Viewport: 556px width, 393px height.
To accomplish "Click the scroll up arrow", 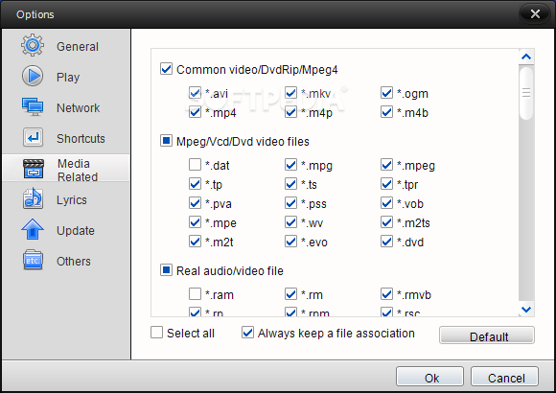I will pyautogui.click(x=526, y=57).
